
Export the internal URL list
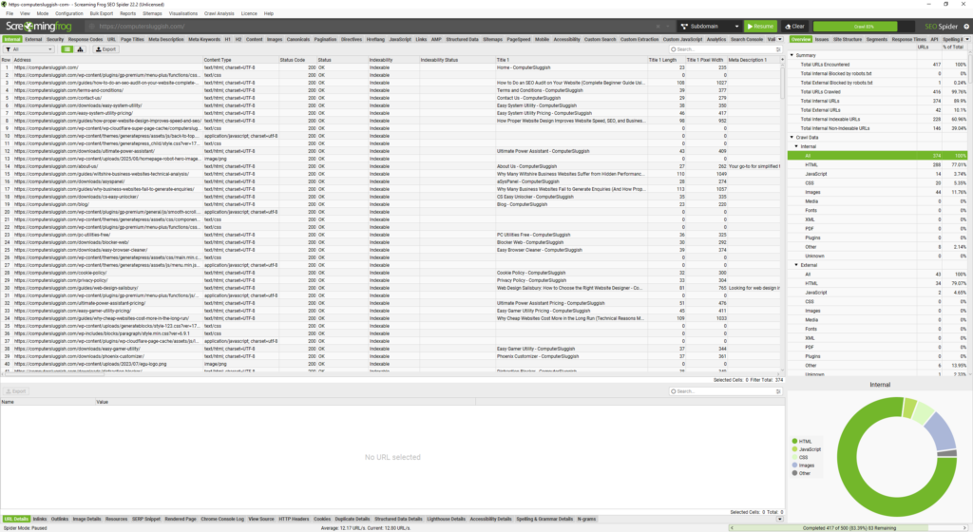click(105, 49)
